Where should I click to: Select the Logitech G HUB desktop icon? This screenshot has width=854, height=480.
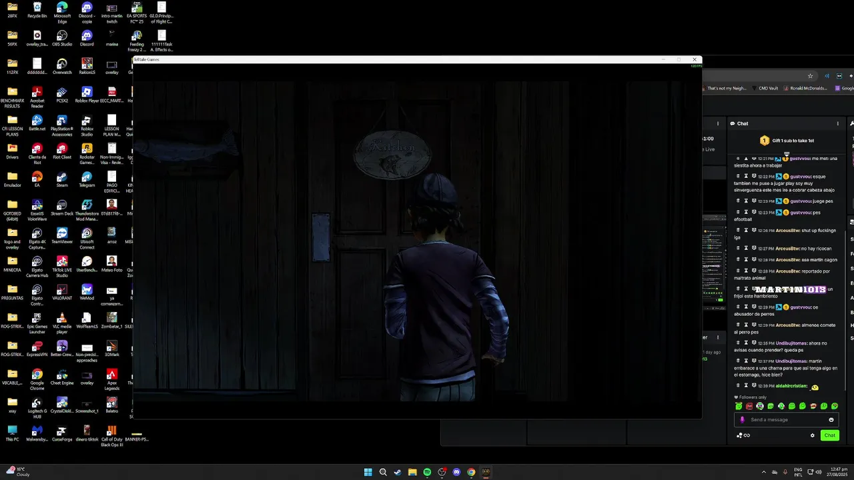pos(37,407)
